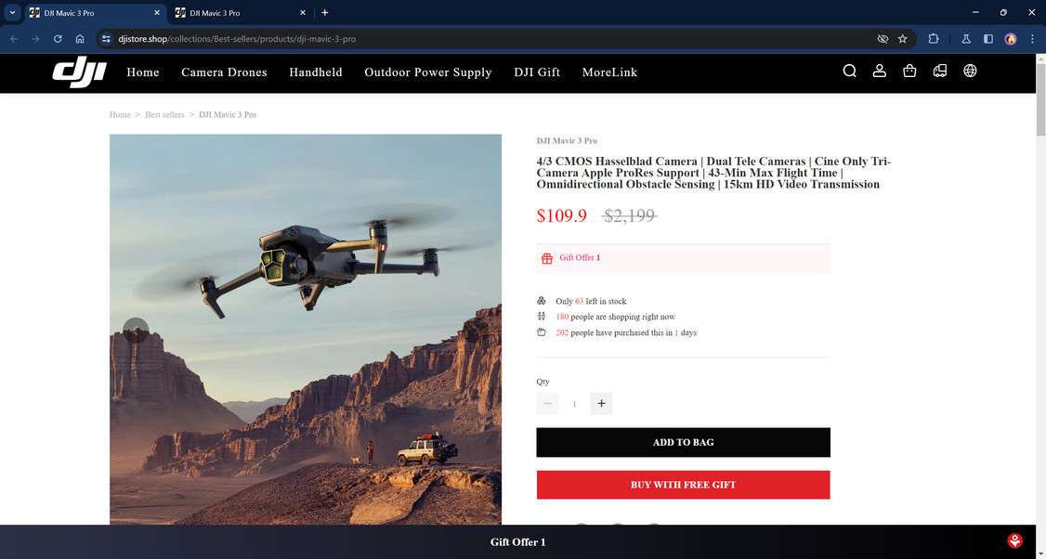
Task: Click the drone product image
Action: (306, 330)
